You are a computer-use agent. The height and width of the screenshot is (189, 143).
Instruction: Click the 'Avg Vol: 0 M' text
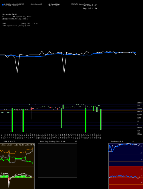(90, 5)
